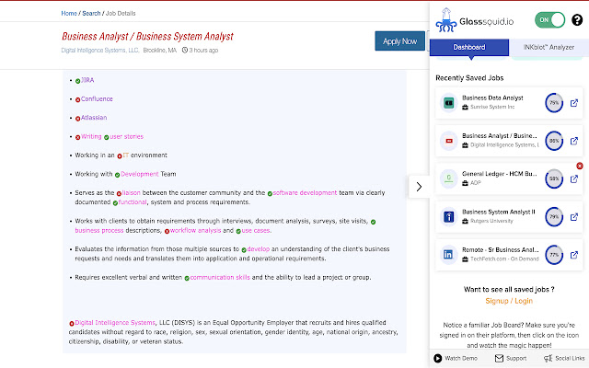Screen dimensions: 589x368
Task: Click the red X icon next to Atlassian
Action: (77, 119)
